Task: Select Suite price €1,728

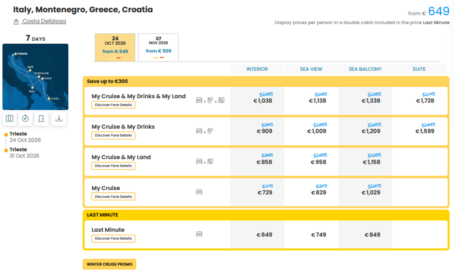Action: tap(425, 101)
